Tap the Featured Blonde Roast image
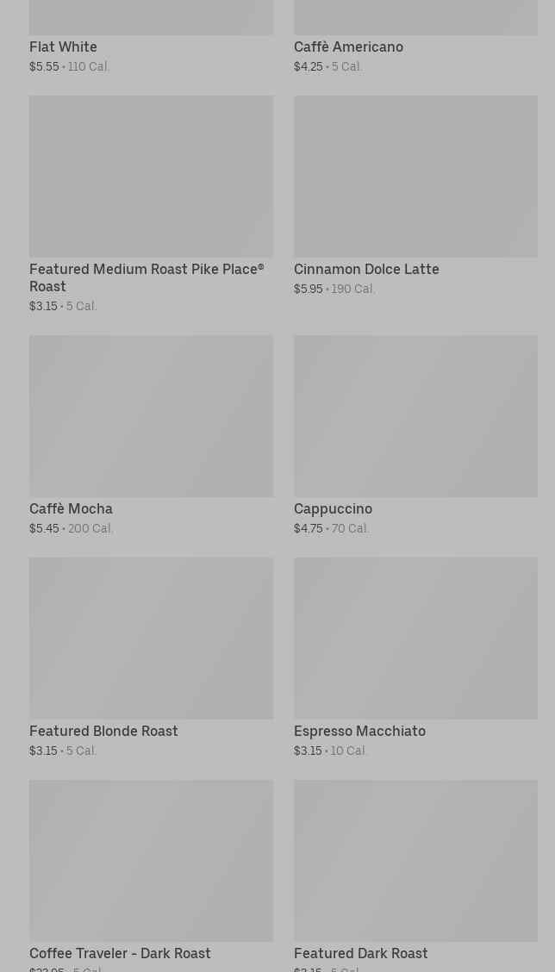Screen dimensions: 555x972 click(151, 638)
